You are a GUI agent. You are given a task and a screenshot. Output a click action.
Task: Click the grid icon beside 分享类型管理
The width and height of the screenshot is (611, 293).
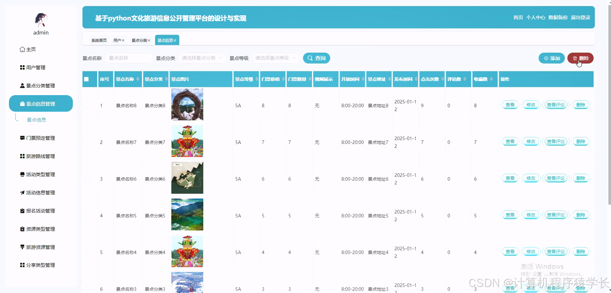click(x=22, y=265)
